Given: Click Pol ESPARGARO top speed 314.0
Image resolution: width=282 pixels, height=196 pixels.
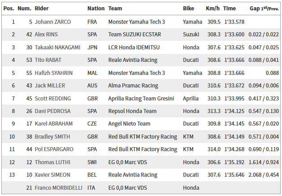Looking at the screenshot, I should (x=214, y=149).
